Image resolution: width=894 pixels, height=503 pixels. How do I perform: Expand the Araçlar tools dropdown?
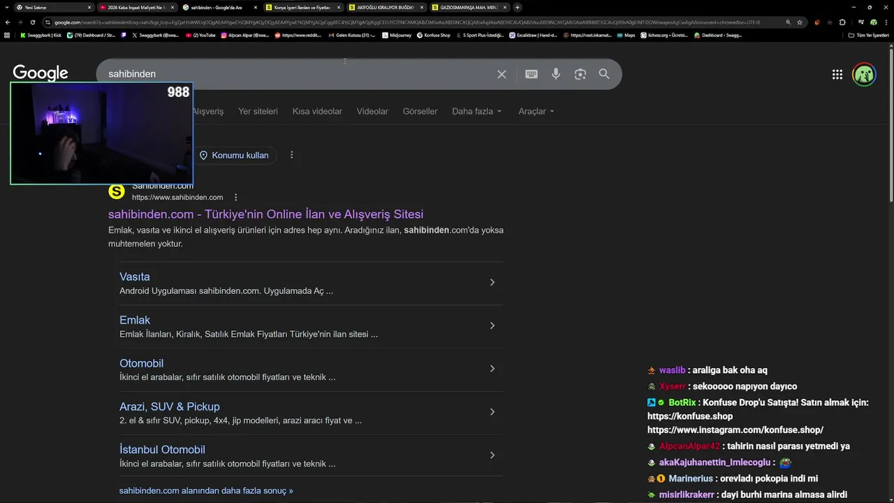(536, 111)
